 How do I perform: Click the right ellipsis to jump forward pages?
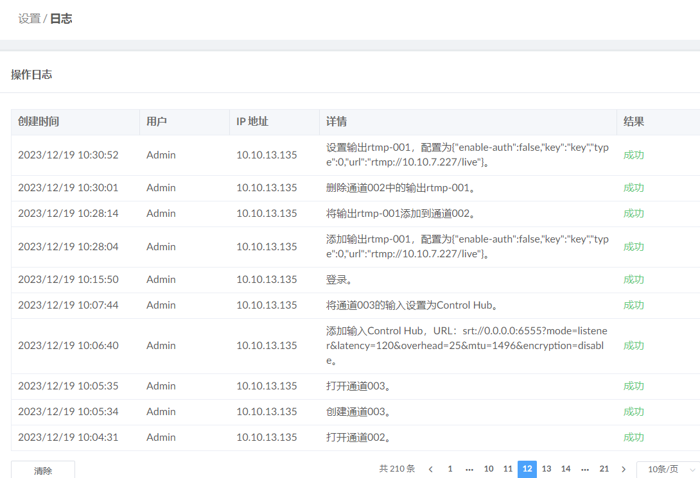click(585, 469)
